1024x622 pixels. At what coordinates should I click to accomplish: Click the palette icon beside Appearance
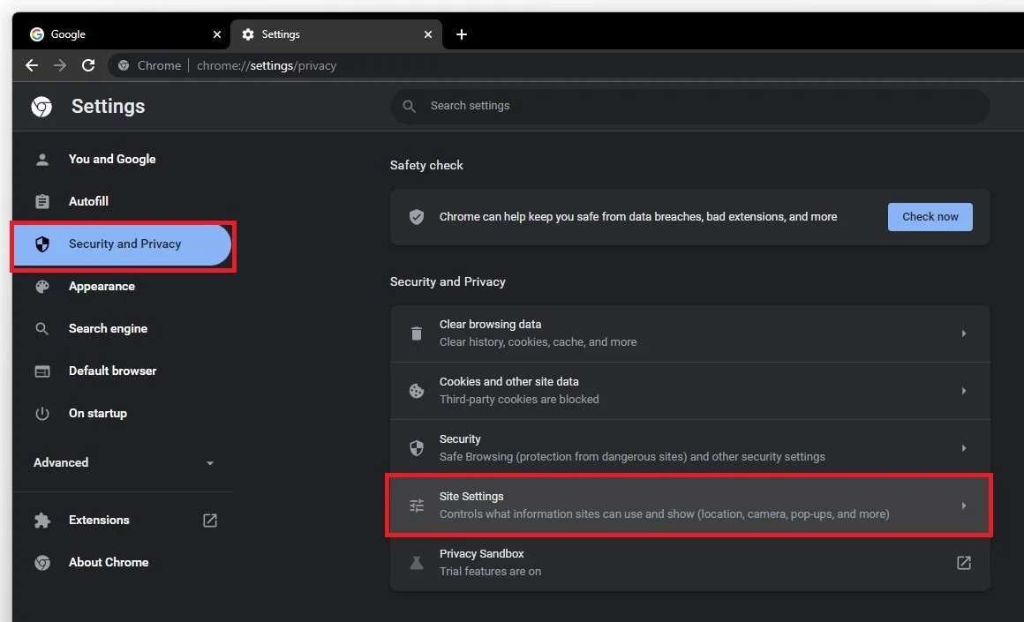click(x=42, y=287)
